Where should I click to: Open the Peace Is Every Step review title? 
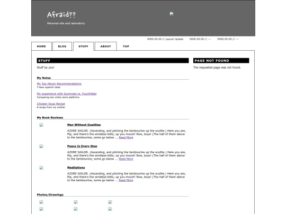pos(82,146)
